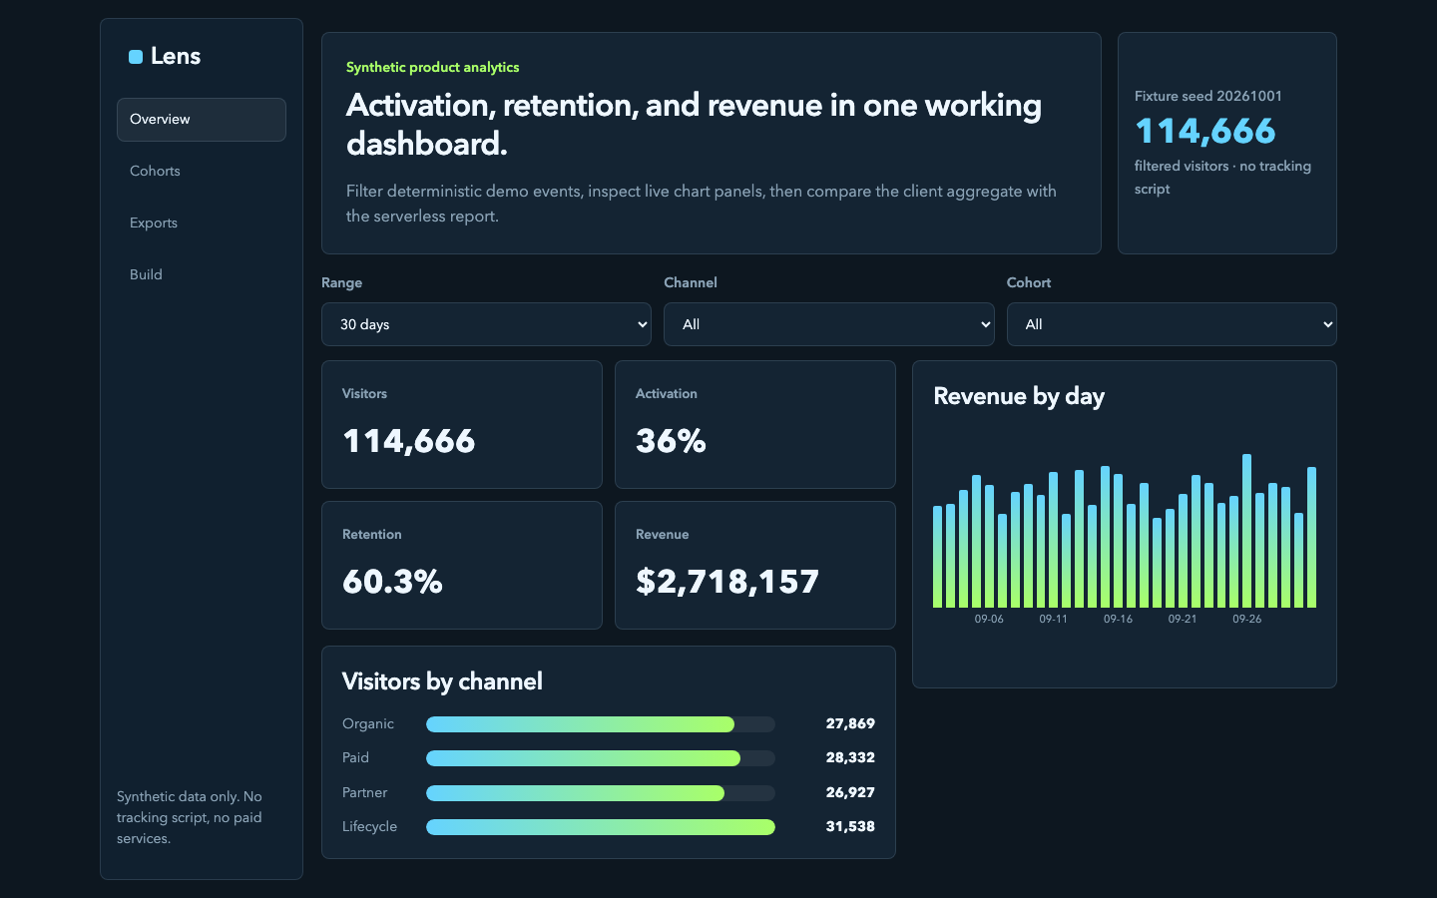Viewport: 1437px width, 898px height.
Task: Click the Fixture seed 20261001 text
Action: pos(1208,96)
